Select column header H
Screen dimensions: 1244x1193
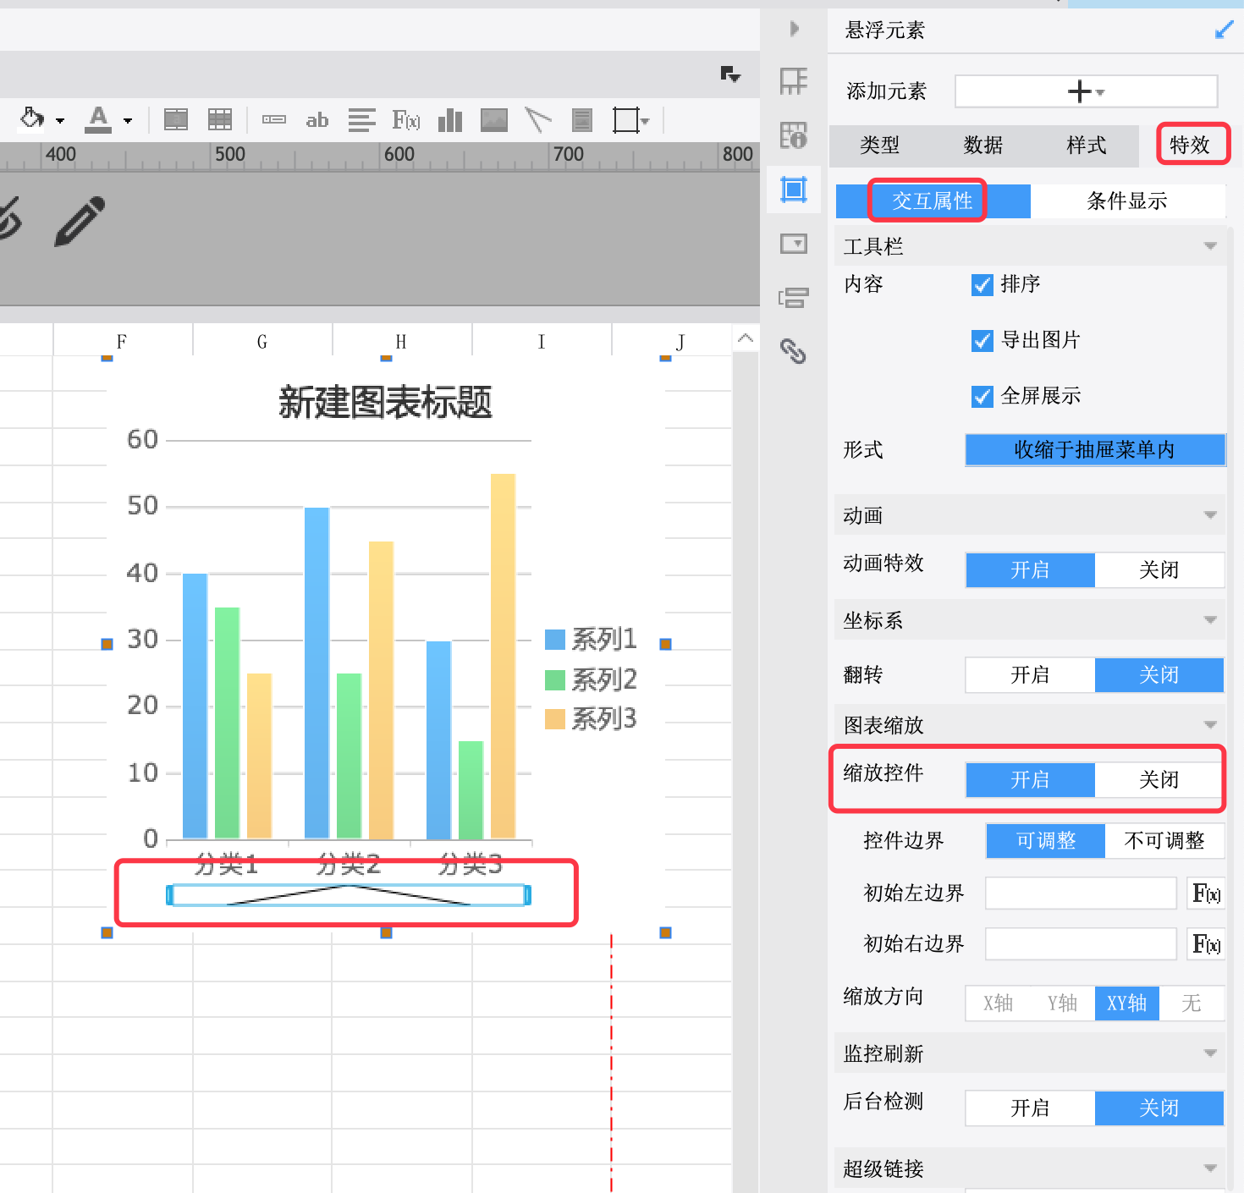tap(402, 342)
